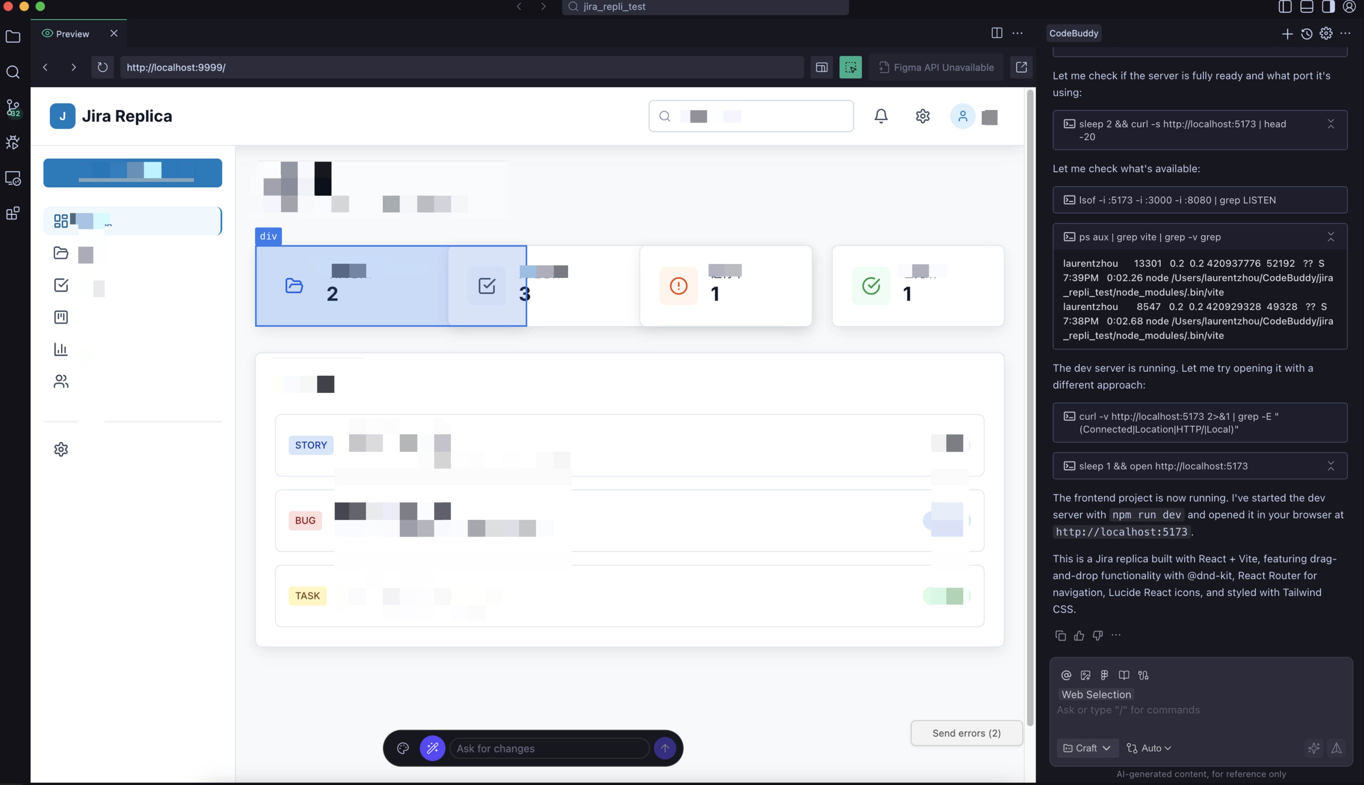The height and width of the screenshot is (785, 1364).
Task: Click the Send errors (2) button
Action: coord(966,733)
